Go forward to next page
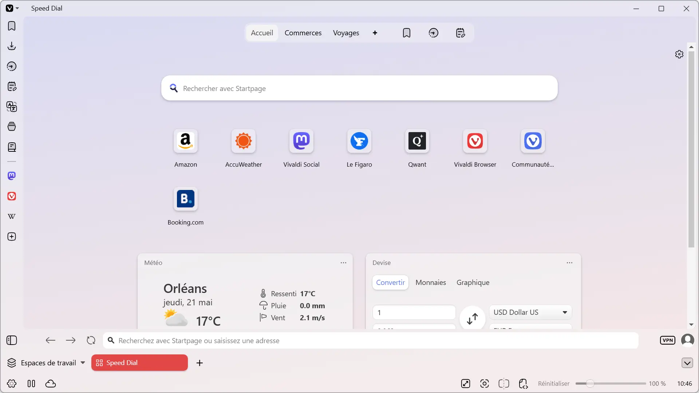 click(71, 340)
